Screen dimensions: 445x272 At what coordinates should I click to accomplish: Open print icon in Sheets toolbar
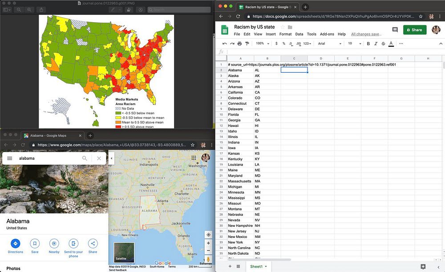coord(240,43)
